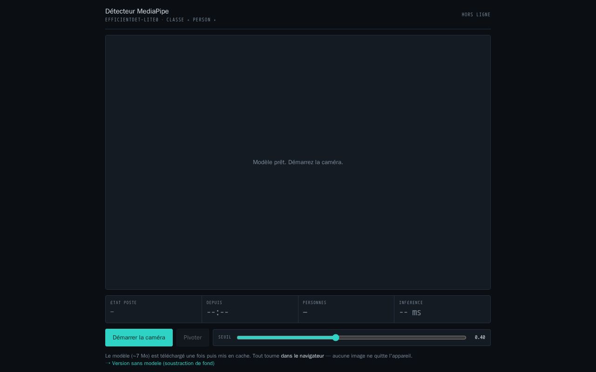Select the État poste stat card
The width and height of the screenshot is (596, 372).
[x=154, y=309]
